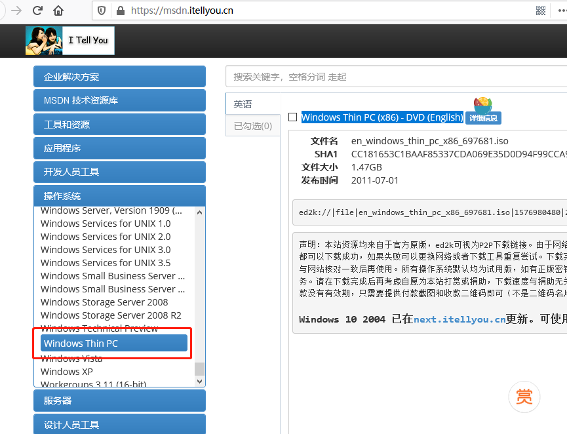Image resolution: width=567 pixels, height=434 pixels.
Task: Expand the 工具和资源 section
Action: (x=120, y=125)
